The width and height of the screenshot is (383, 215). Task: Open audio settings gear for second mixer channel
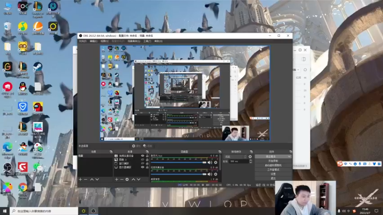[x=215, y=174]
